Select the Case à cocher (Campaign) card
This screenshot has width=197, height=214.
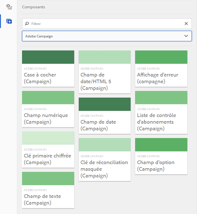click(x=48, y=69)
